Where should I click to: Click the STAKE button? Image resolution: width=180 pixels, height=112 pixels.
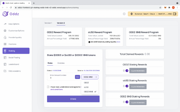[73, 99]
